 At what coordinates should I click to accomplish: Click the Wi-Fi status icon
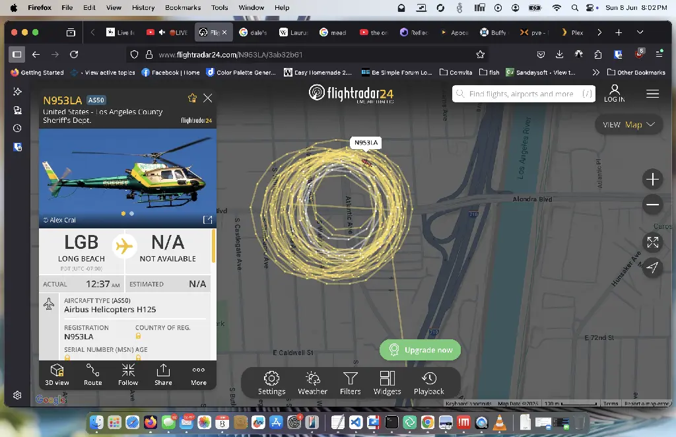pos(557,8)
